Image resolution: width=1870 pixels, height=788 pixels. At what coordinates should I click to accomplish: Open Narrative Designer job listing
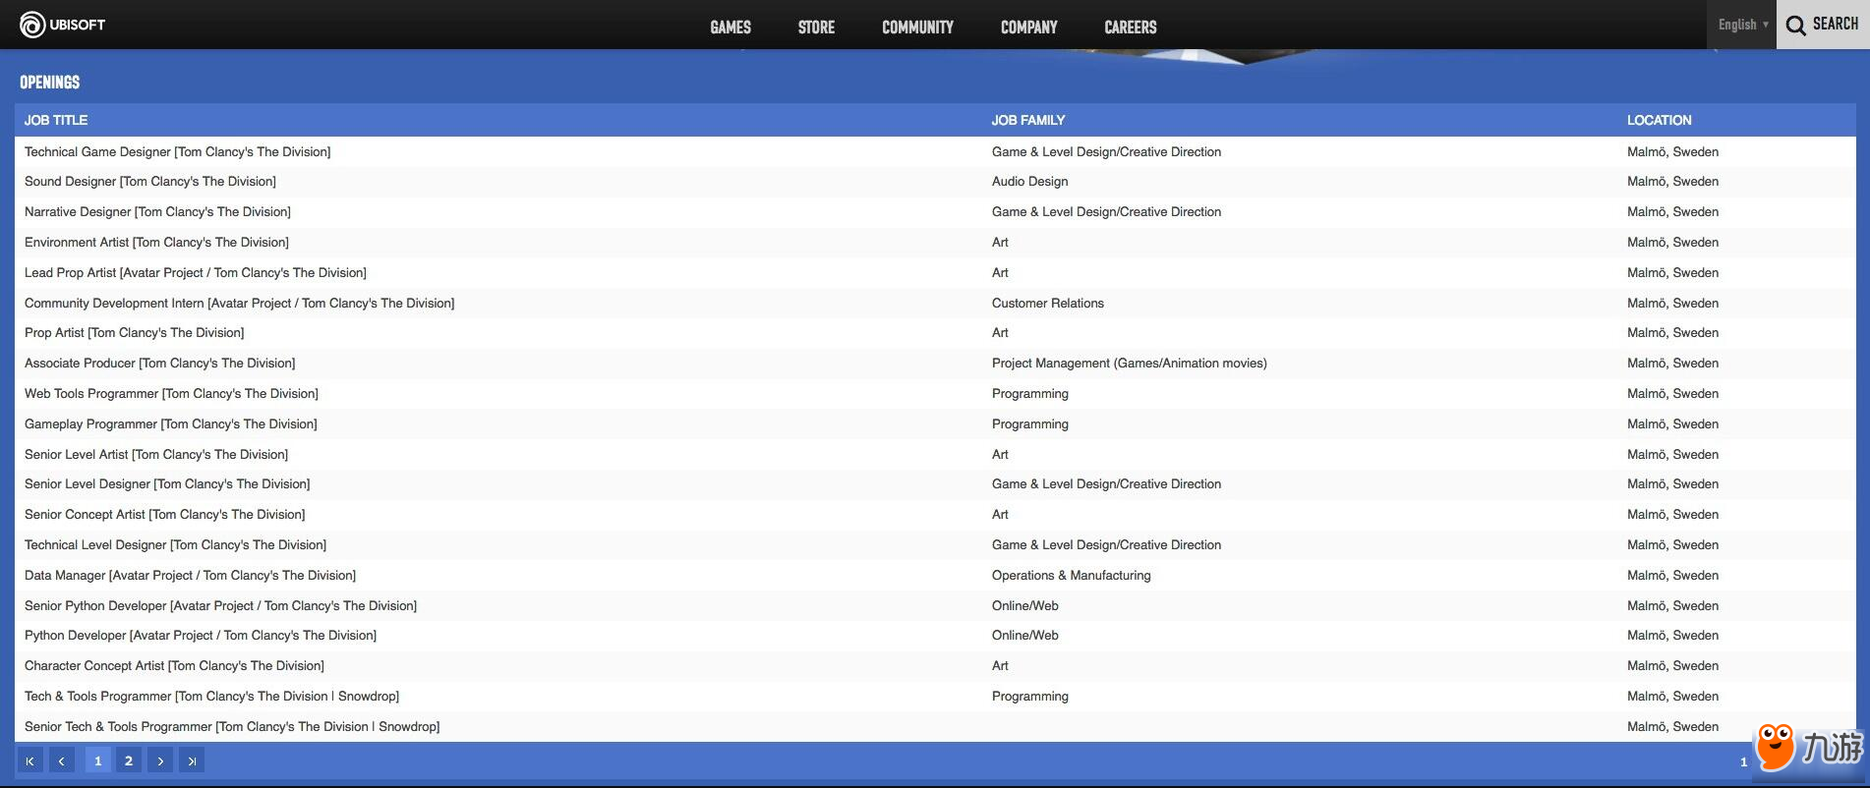(x=157, y=211)
